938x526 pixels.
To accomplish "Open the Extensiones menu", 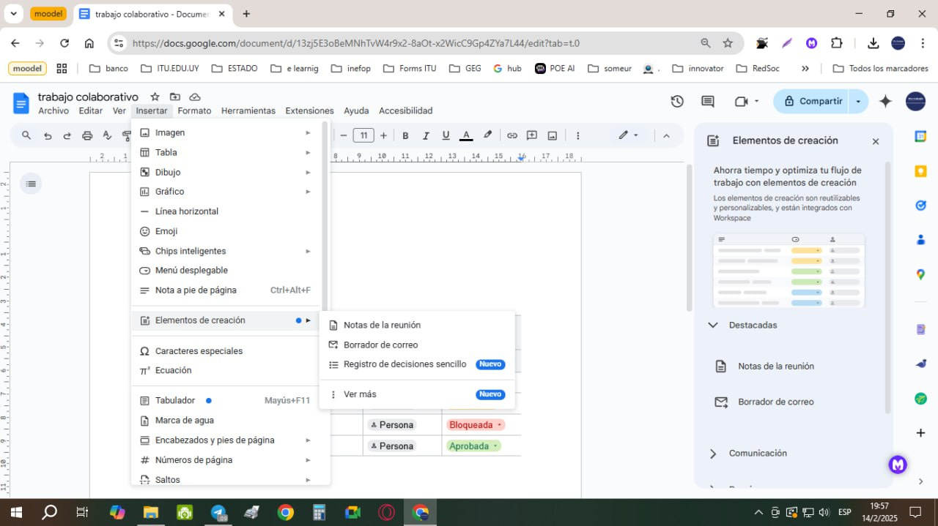I will click(x=309, y=111).
